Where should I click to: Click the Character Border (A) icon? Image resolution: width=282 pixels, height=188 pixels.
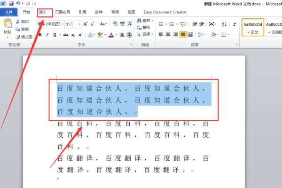pyautogui.click(x=130, y=24)
